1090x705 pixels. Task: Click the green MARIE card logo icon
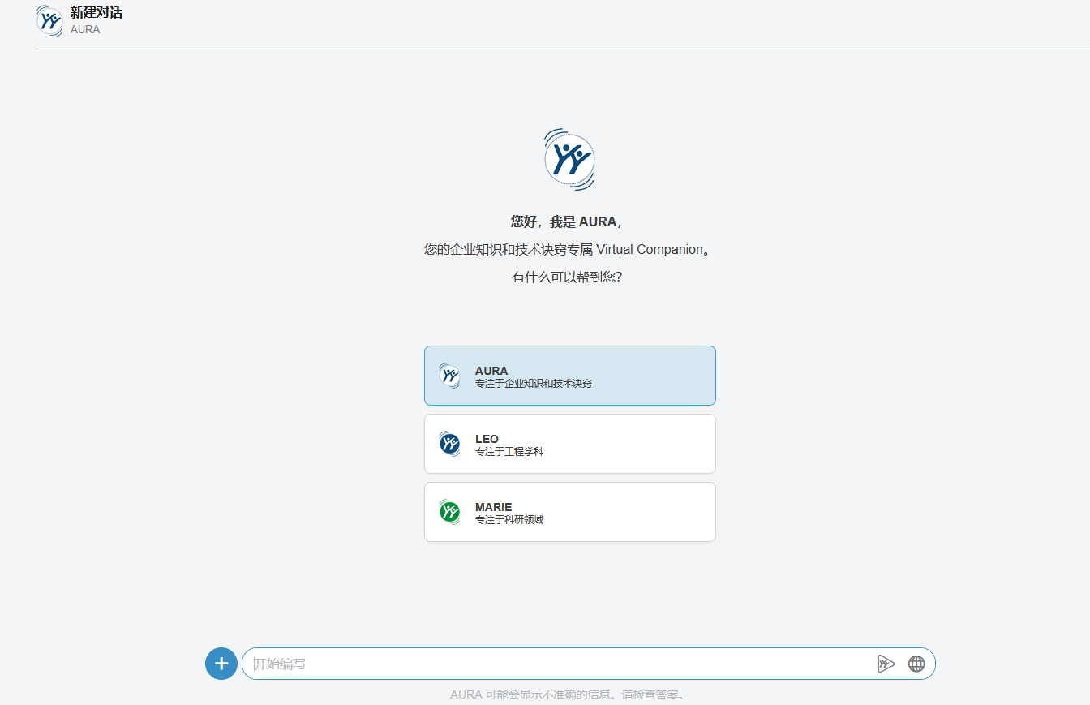pyautogui.click(x=449, y=512)
